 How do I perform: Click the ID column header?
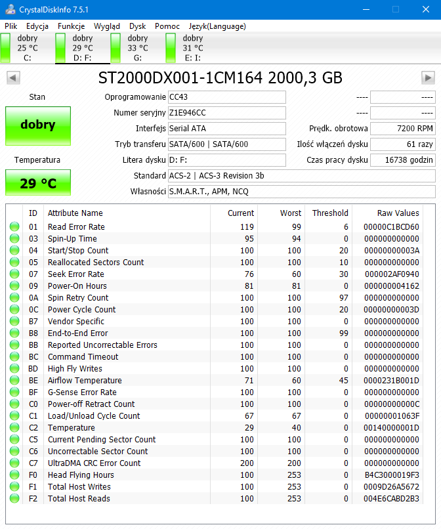(x=33, y=213)
